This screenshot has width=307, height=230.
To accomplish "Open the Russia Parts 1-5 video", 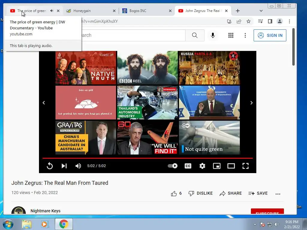I will [209, 68].
